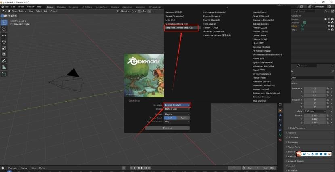Open the Object properties tab (orange square)
The width and height of the screenshot is (335, 172).
[x=280, y=110]
